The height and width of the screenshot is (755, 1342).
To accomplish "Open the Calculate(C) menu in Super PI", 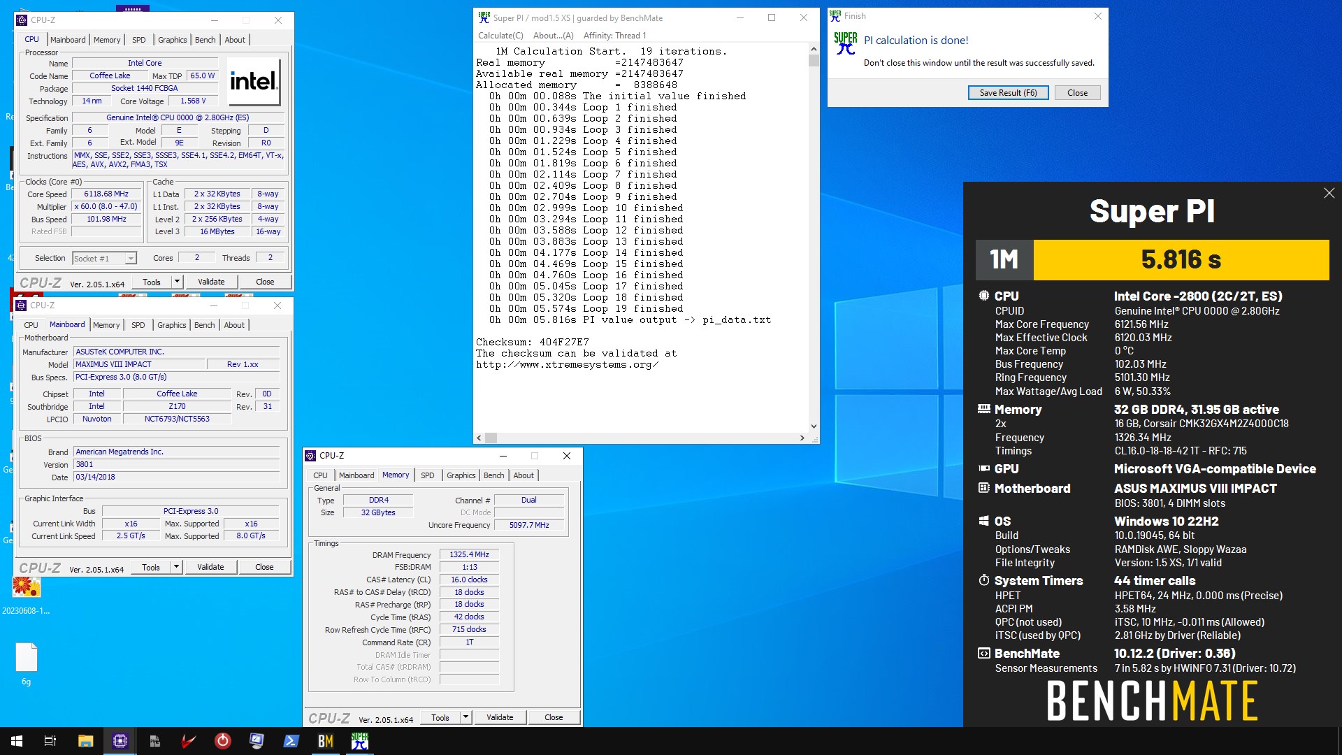I will 500,36.
